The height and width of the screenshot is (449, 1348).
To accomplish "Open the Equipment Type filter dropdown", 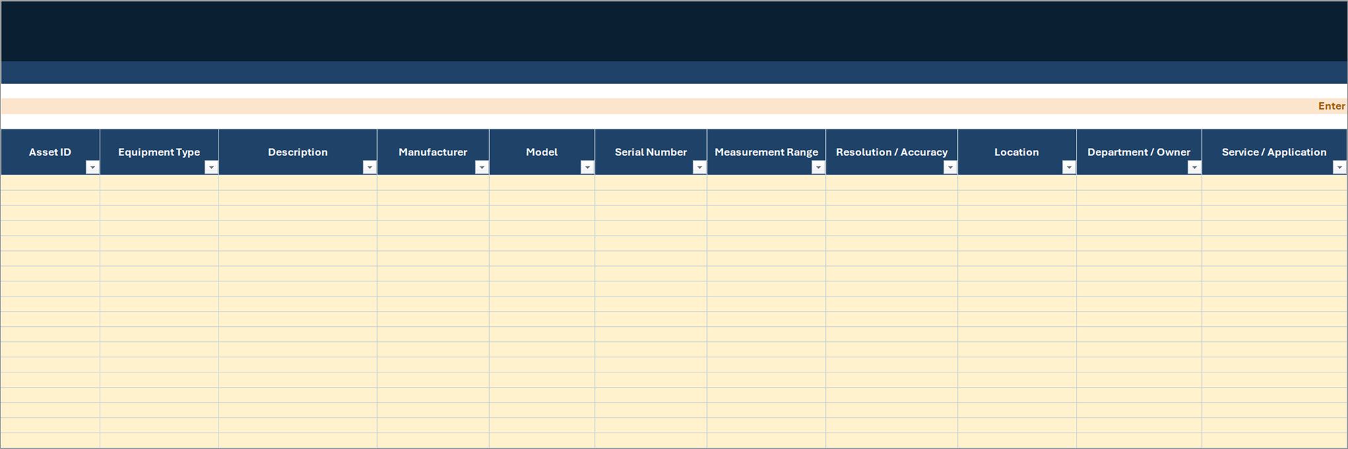I will pos(211,168).
